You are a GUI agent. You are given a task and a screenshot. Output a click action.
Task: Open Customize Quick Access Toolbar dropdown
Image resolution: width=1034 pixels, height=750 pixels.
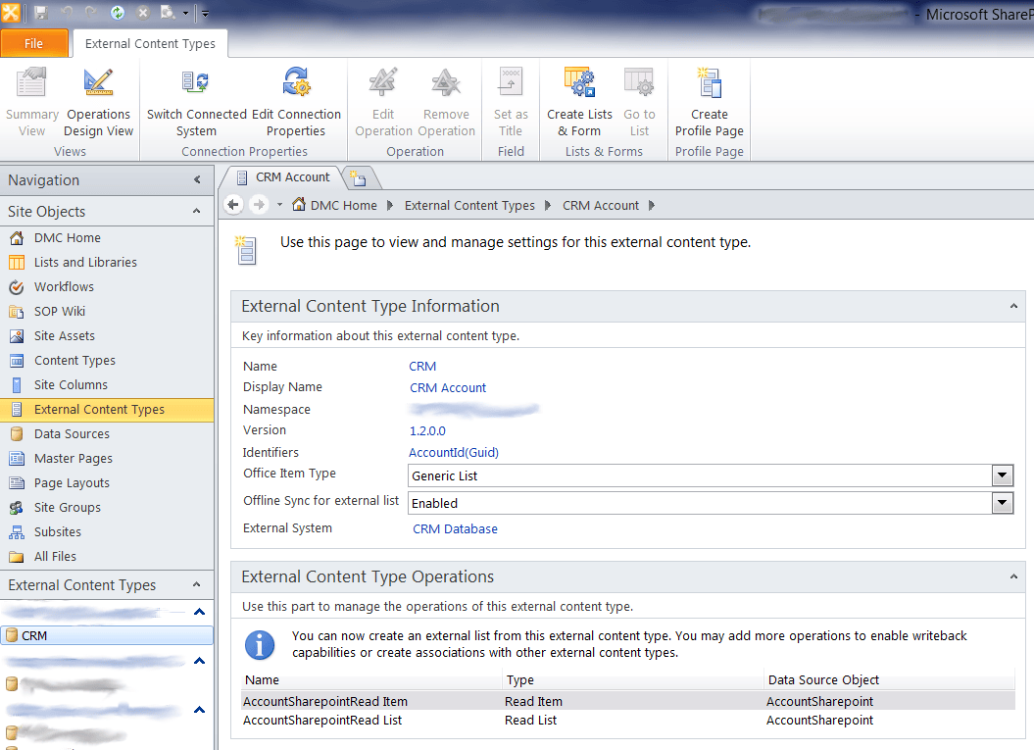point(205,13)
